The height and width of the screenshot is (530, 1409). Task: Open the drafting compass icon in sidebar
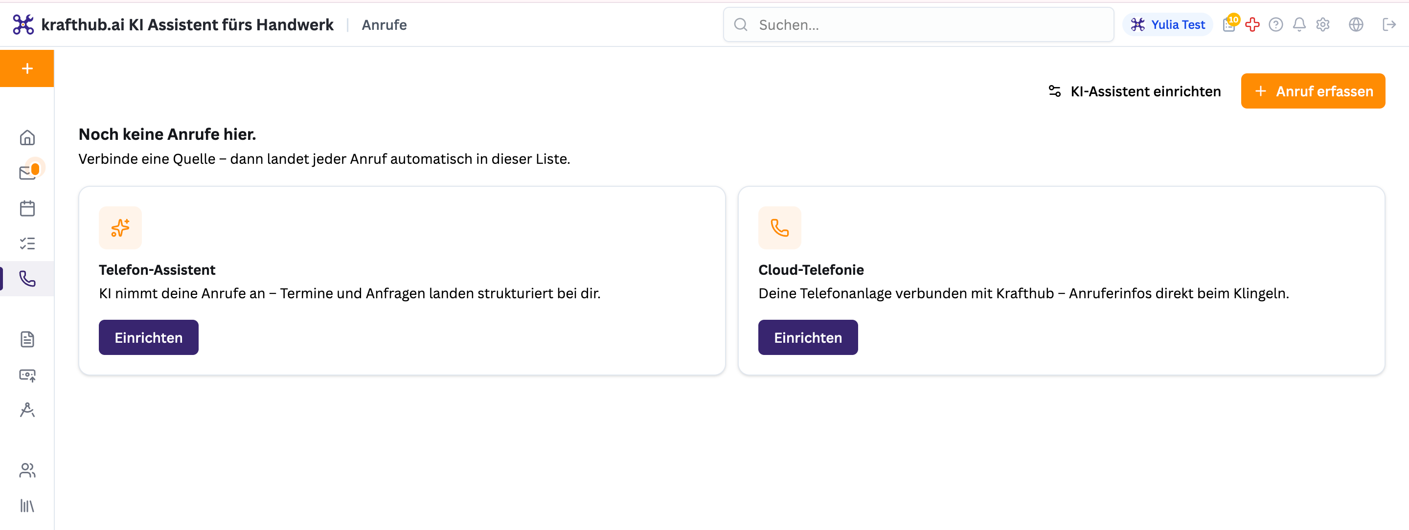27,410
